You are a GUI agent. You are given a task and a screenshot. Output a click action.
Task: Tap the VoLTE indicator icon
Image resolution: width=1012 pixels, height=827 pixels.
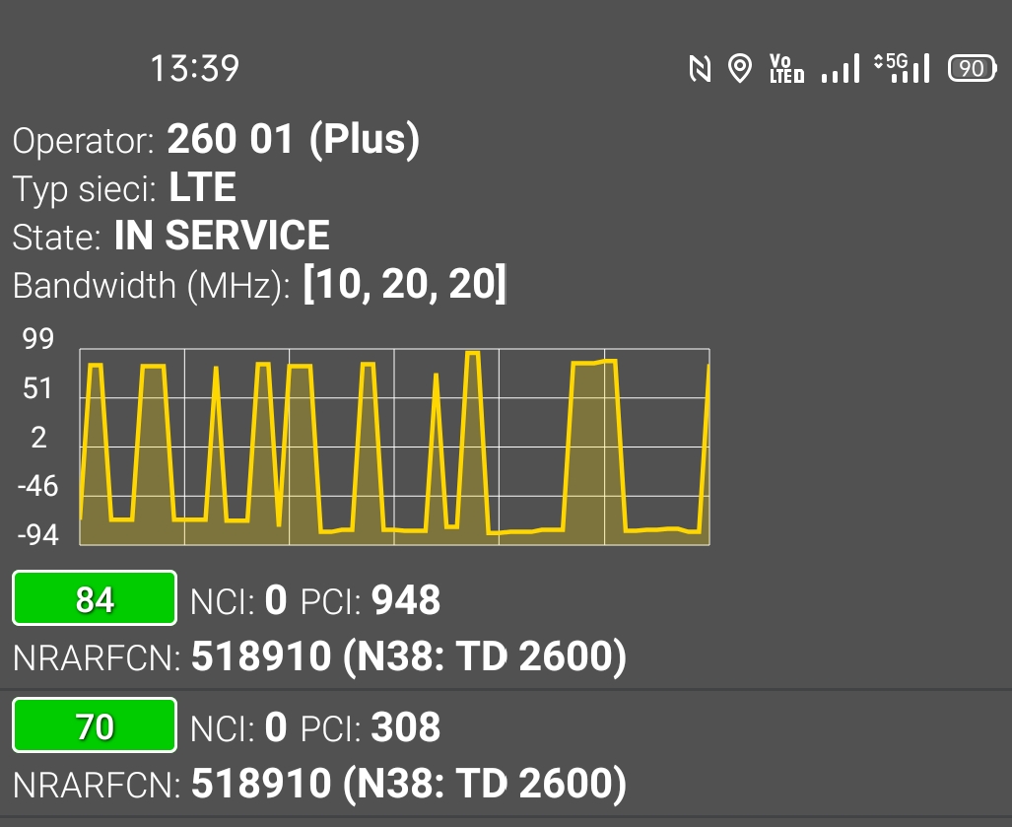[x=786, y=69]
